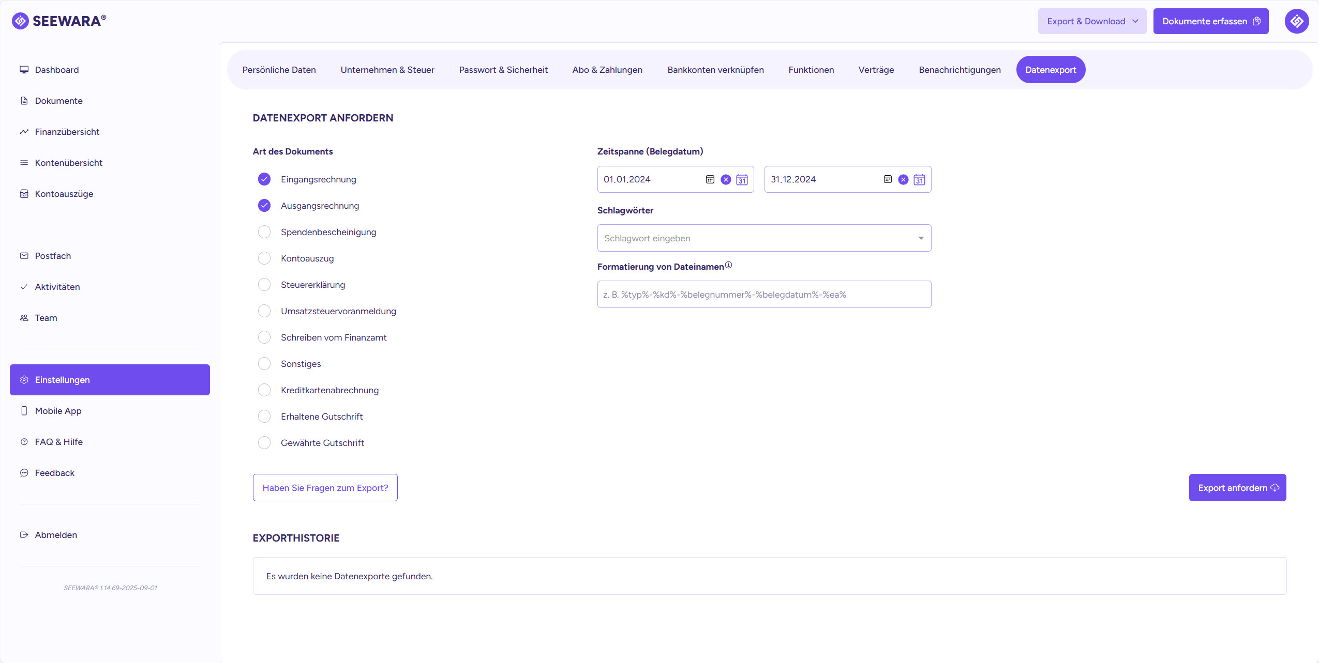Viewport: 1319px width, 663px height.
Task: Click the SEEWARA logo
Action: pos(59,21)
